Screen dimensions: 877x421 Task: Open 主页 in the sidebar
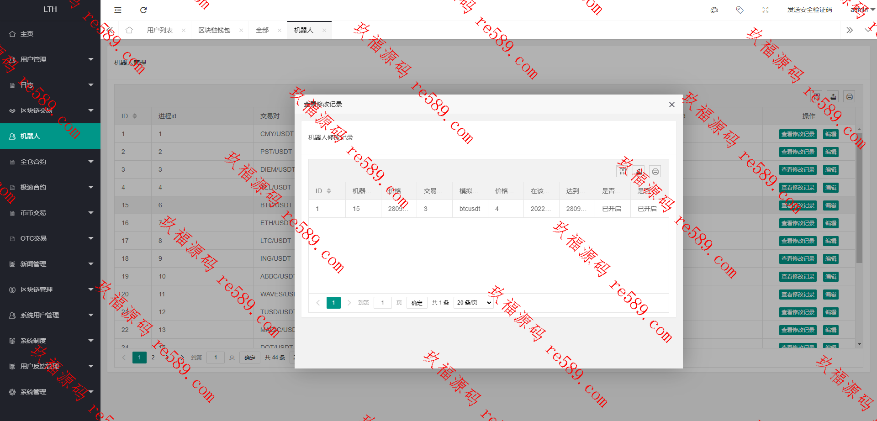[50, 34]
